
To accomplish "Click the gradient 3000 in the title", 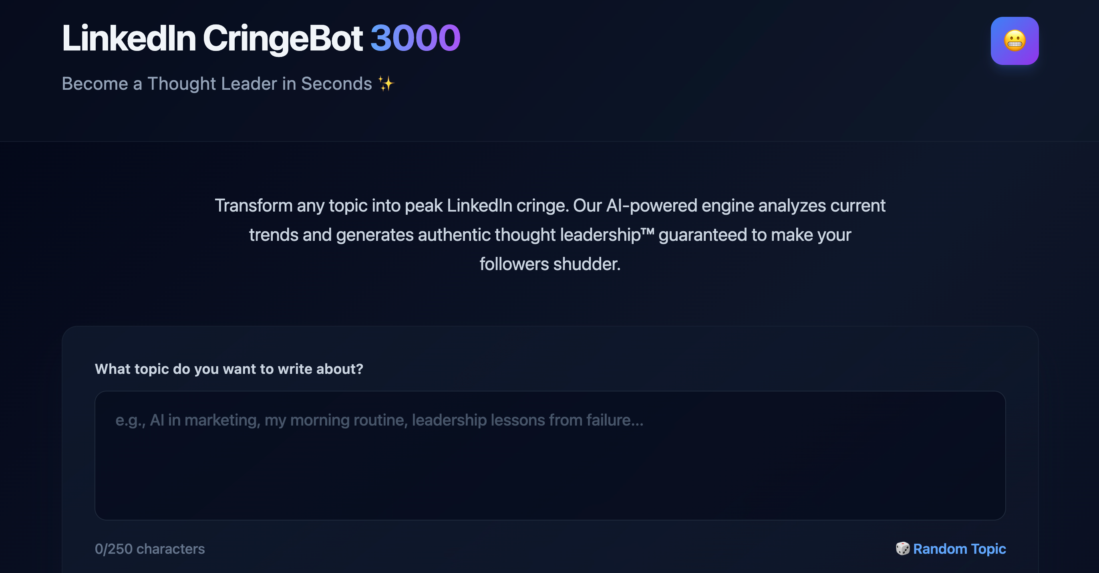I will coord(415,38).
